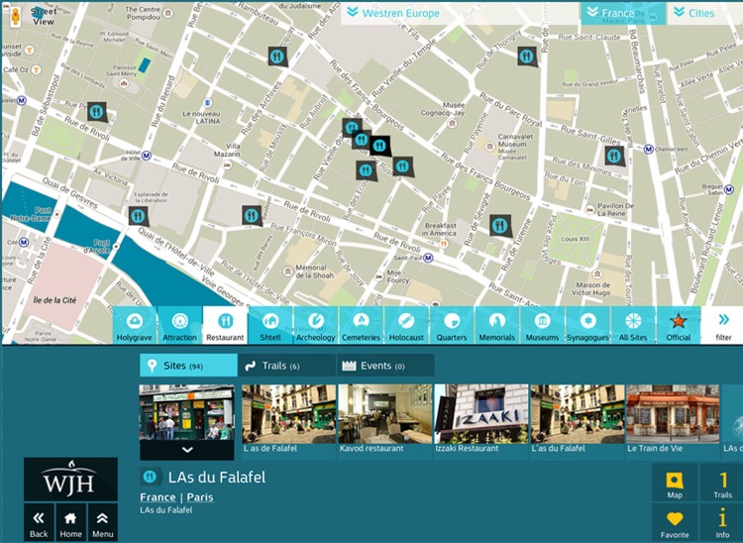The height and width of the screenshot is (543, 743).
Task: Expand the Western Europe region dropdown
Action: tap(395, 13)
